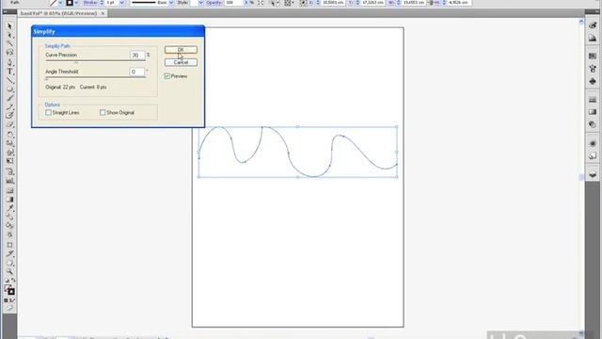
Task: Click the Curve Precision value field
Action: [137, 56]
